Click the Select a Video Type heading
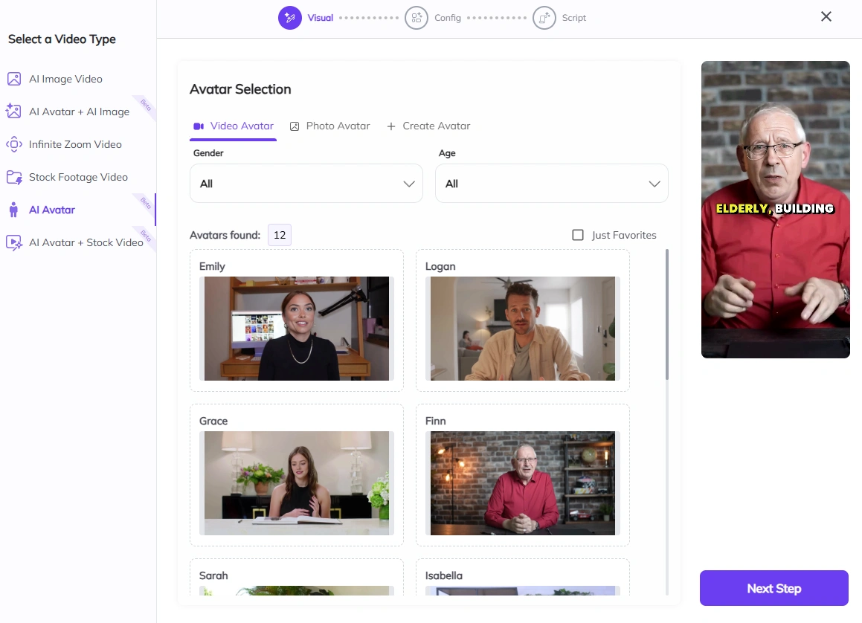This screenshot has width=862, height=623. (62, 39)
